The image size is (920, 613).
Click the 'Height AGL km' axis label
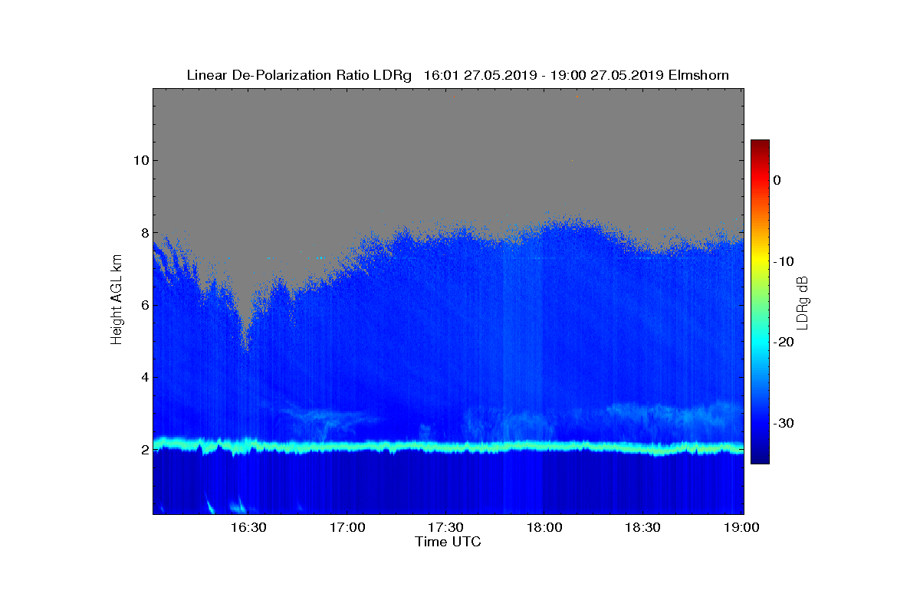117,301
